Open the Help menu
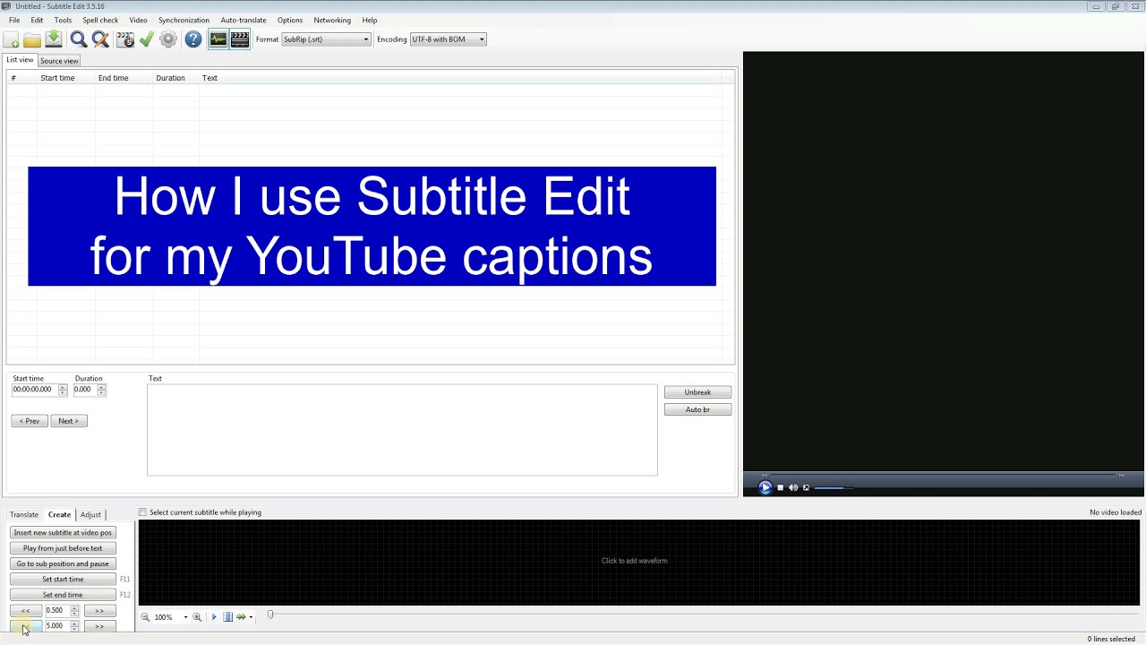This screenshot has width=1146, height=645. click(370, 20)
